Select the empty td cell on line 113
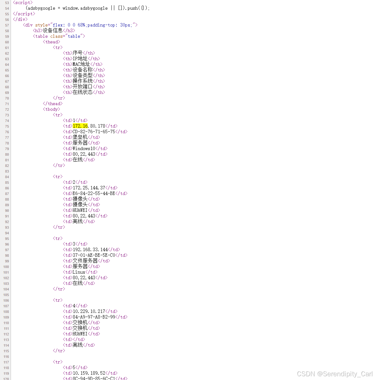Viewport: 374px width, 380px height. click(74, 339)
